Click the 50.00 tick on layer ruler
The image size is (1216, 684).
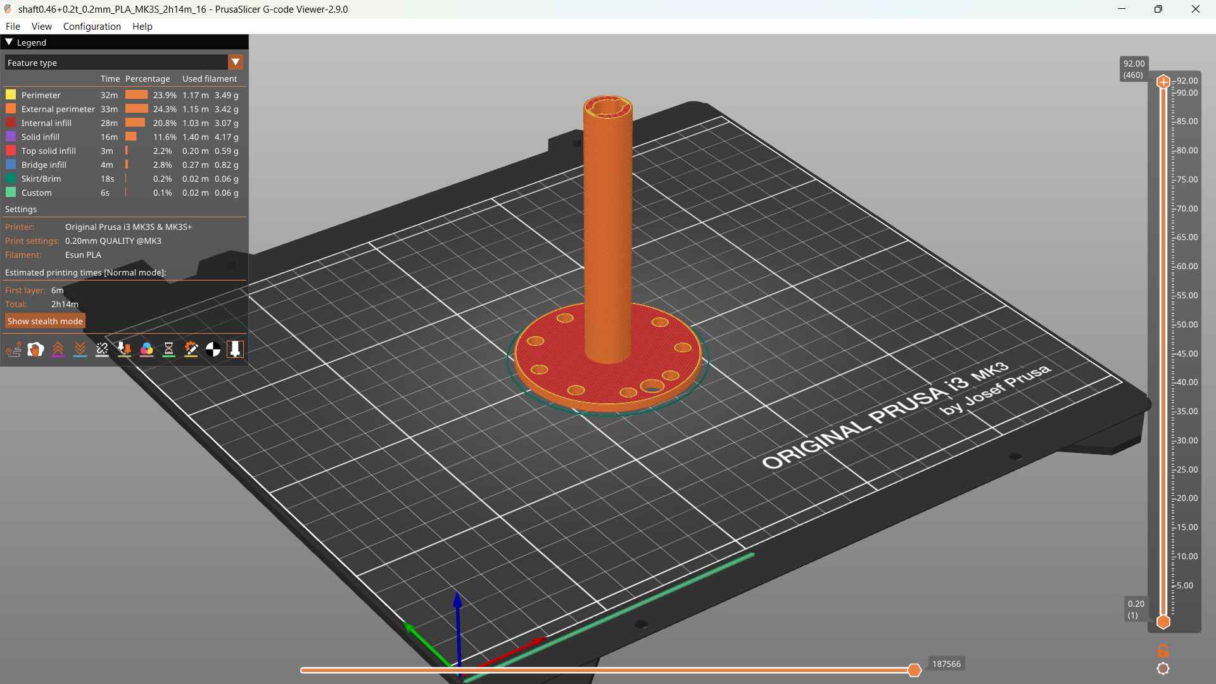1187,324
